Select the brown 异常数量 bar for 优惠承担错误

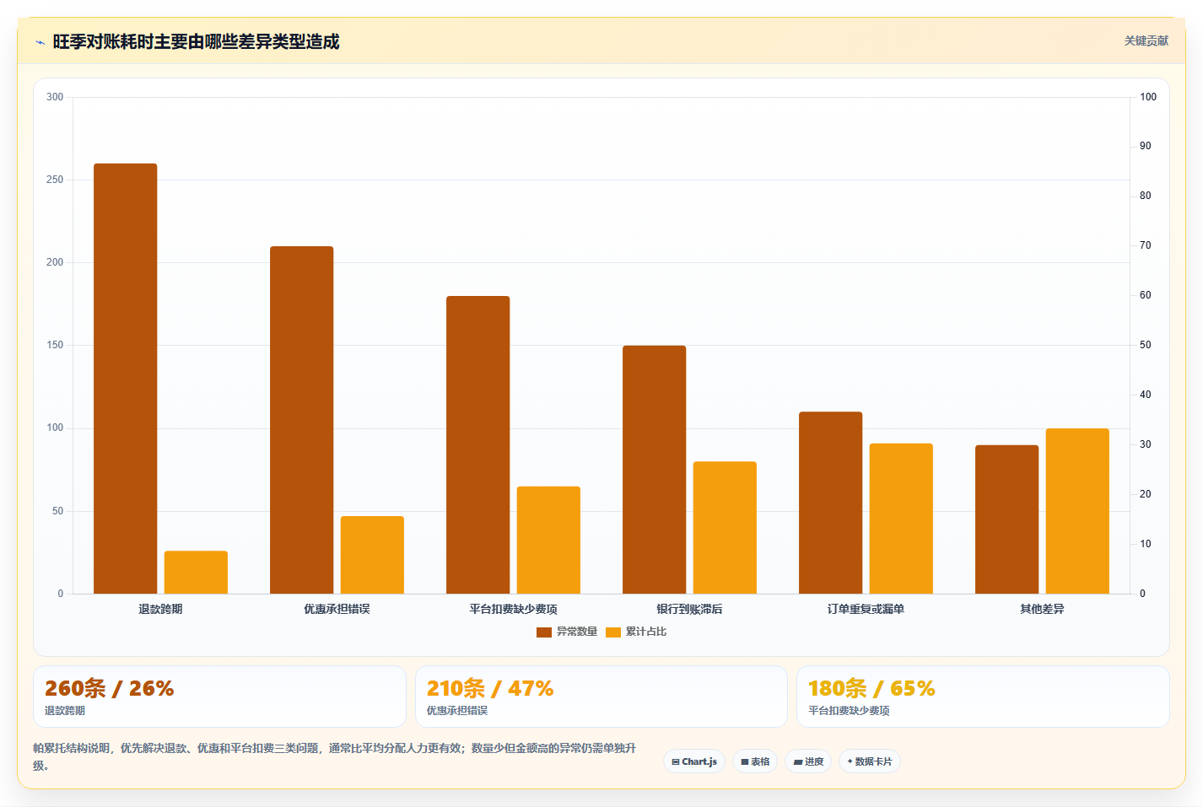(301, 420)
